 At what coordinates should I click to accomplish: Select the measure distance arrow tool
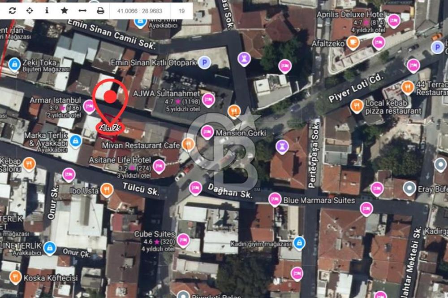(82, 11)
